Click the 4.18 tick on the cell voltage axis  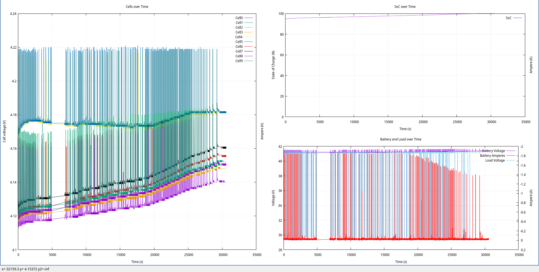[13, 115]
